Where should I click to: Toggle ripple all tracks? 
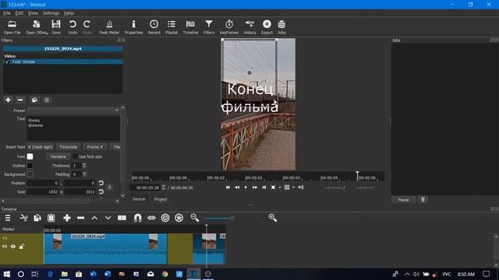pyautogui.click(x=179, y=218)
